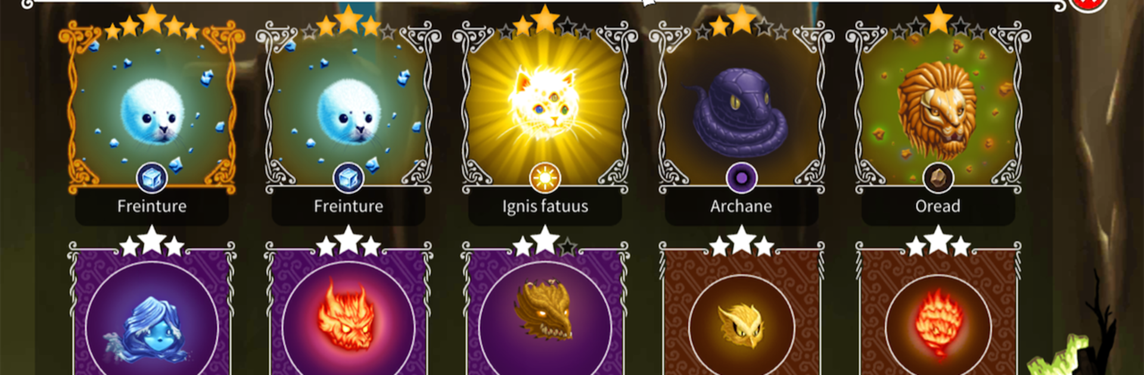Close the panel with the red button
This screenshot has height=375, width=1144.
(1088, 3)
